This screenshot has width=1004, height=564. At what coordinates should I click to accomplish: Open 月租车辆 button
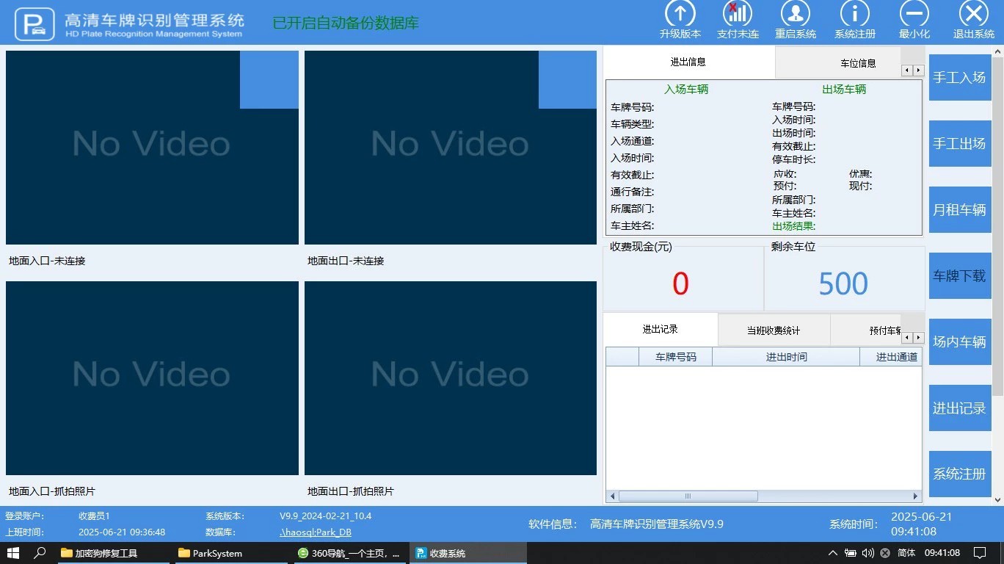tap(959, 209)
